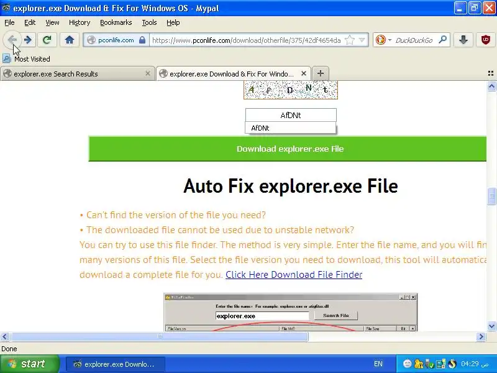Go forward with the arrow button
497x373 pixels.
(x=28, y=40)
